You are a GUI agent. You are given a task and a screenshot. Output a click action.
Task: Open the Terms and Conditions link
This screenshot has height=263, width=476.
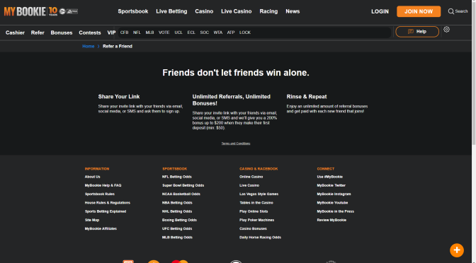(236, 144)
